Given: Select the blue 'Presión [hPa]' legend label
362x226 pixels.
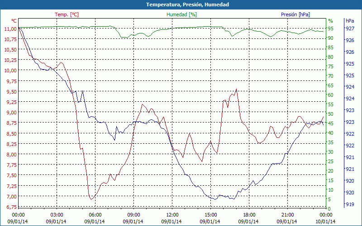Looking at the screenshot, I should click(295, 14).
